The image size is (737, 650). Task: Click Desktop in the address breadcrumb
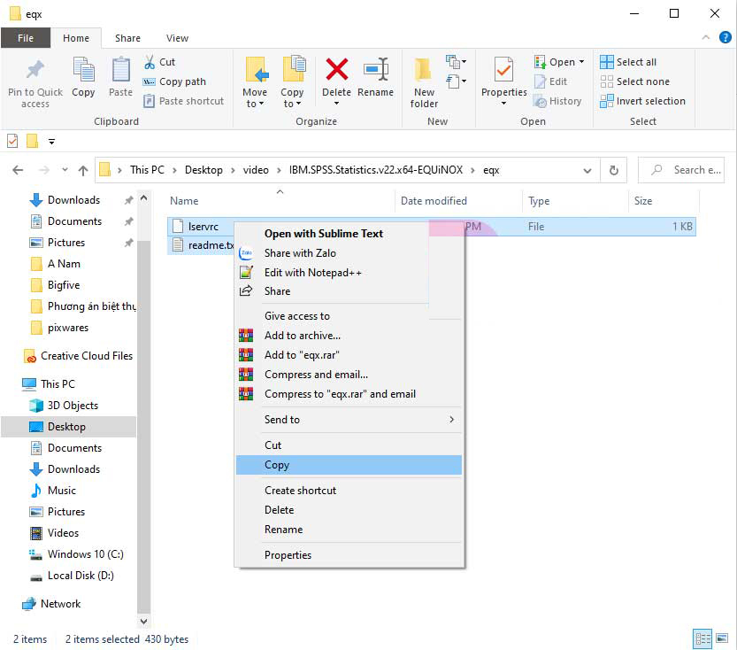point(203,170)
